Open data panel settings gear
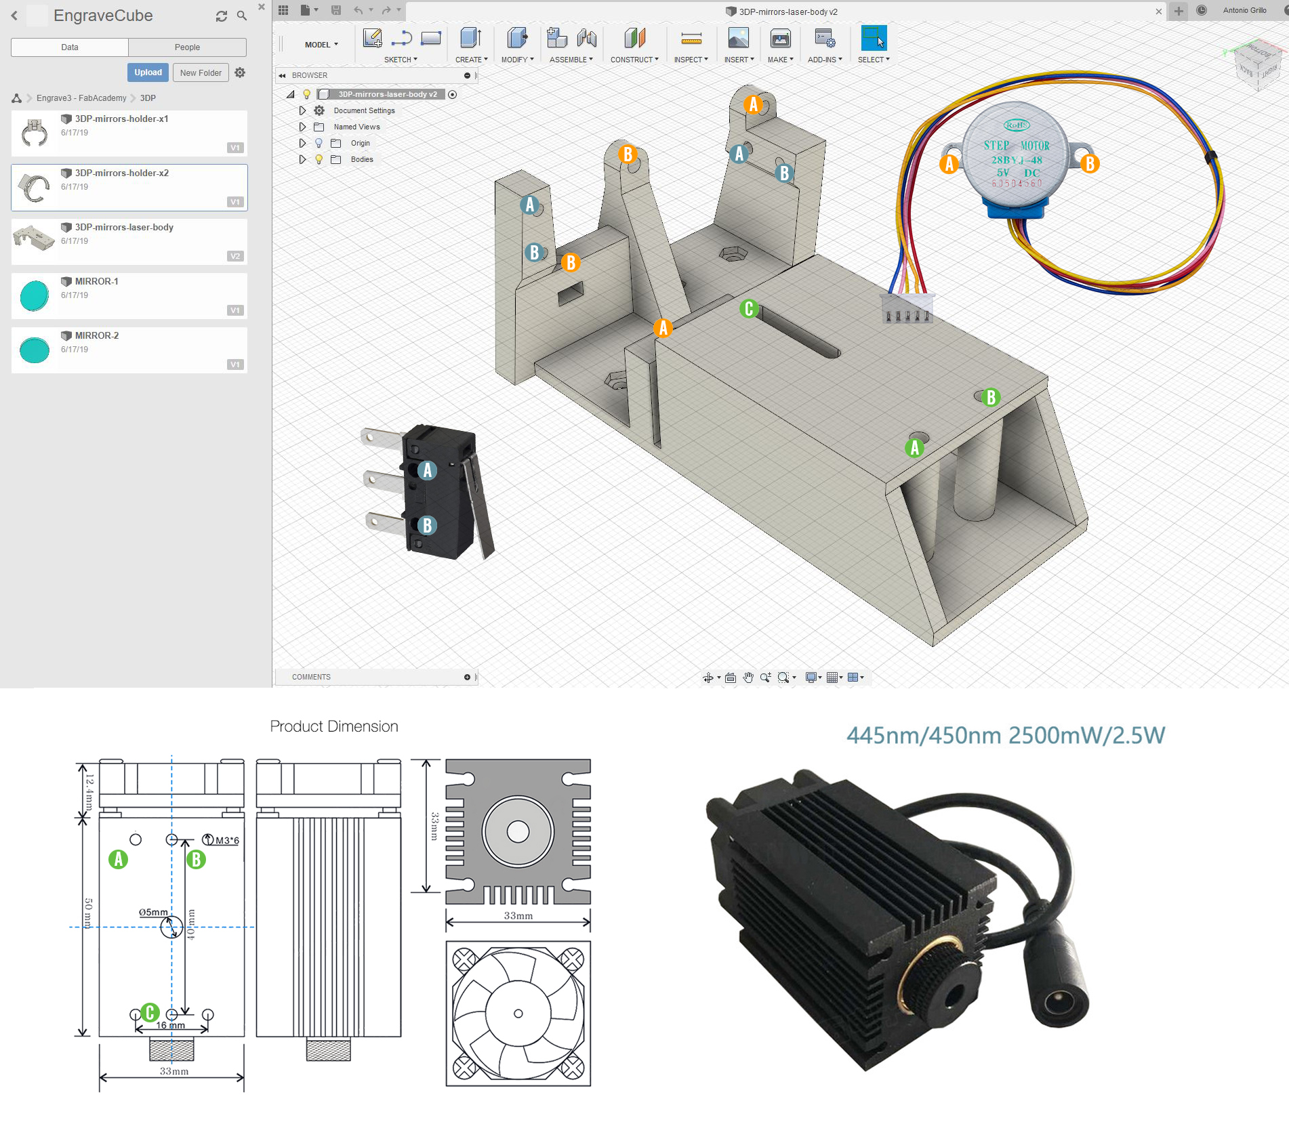1289x1124 pixels. pos(240,72)
